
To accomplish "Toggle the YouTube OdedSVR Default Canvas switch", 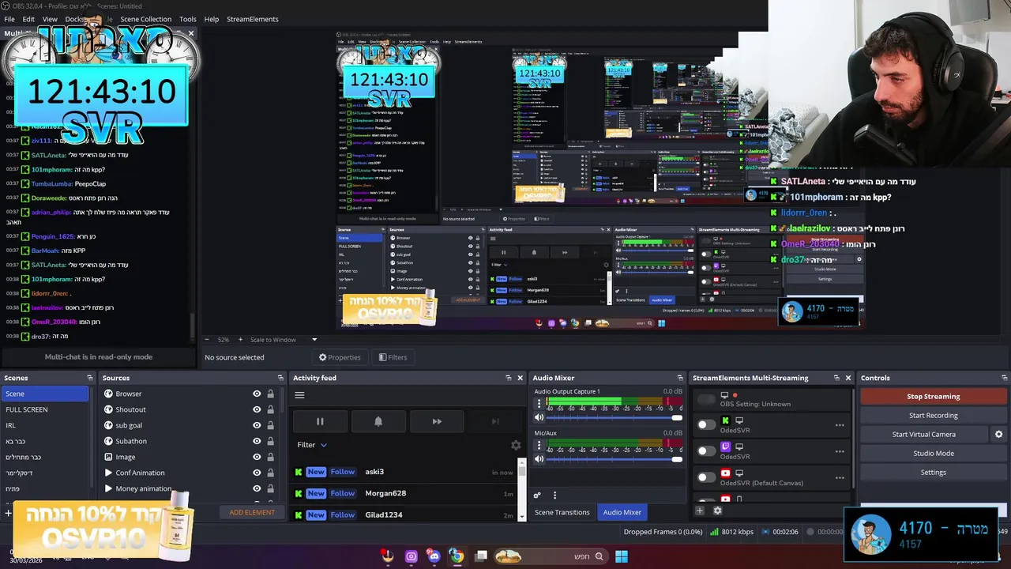I will 706,477.
